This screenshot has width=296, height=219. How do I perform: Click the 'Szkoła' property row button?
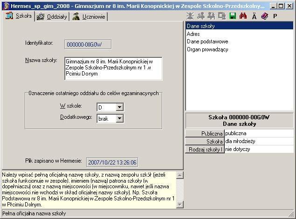click(x=205, y=141)
